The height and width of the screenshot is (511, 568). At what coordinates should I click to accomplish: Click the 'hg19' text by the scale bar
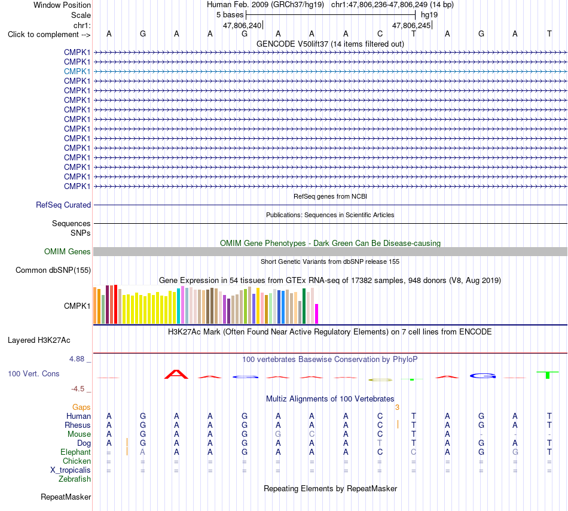[429, 15]
